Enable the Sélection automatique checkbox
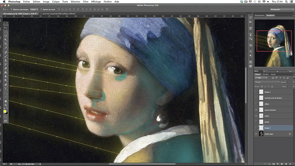 (11, 9)
